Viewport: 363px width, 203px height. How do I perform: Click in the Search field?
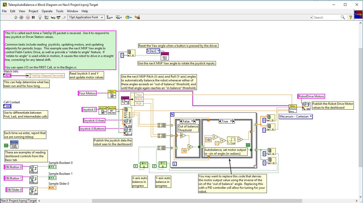coord(327,17)
